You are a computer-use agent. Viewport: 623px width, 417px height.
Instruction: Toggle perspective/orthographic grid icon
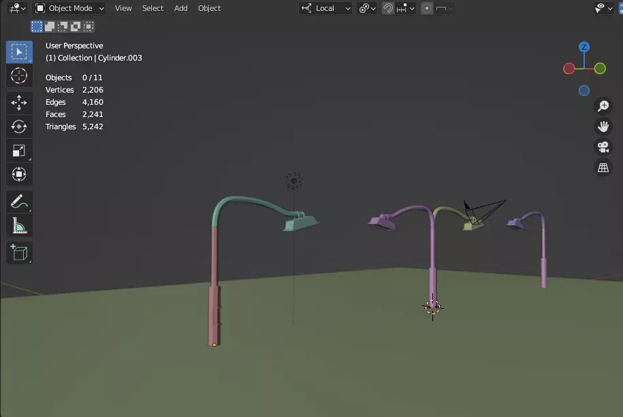click(x=603, y=167)
